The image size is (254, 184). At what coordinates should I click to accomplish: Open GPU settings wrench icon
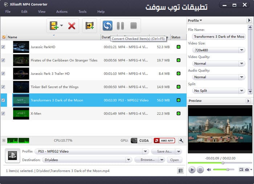click(181, 141)
